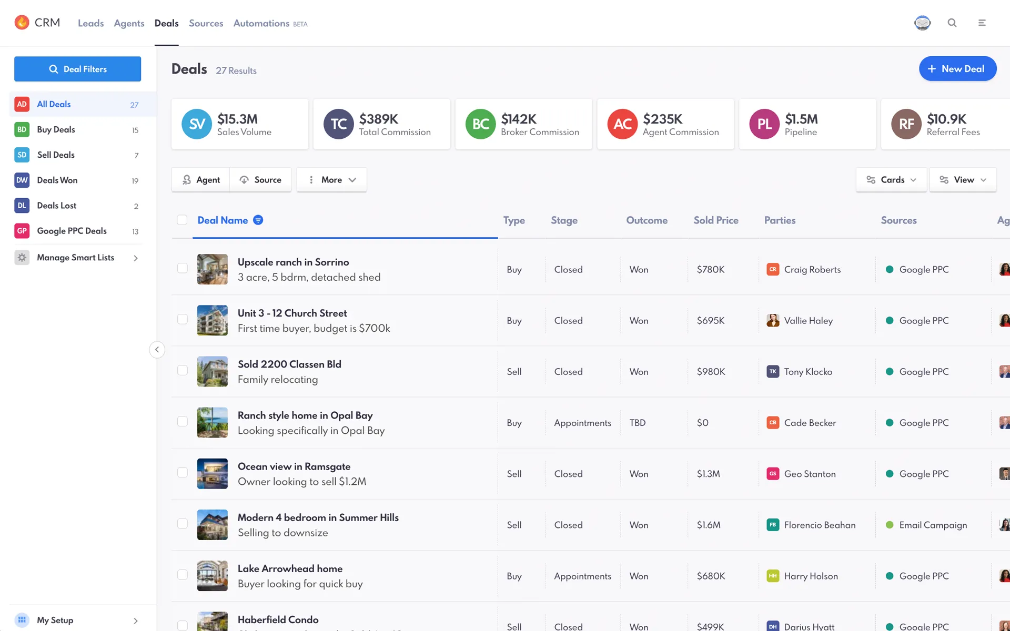Open the Upscale ranch in Sorrino photo
Viewport: 1010px width, 631px height.
(x=213, y=269)
